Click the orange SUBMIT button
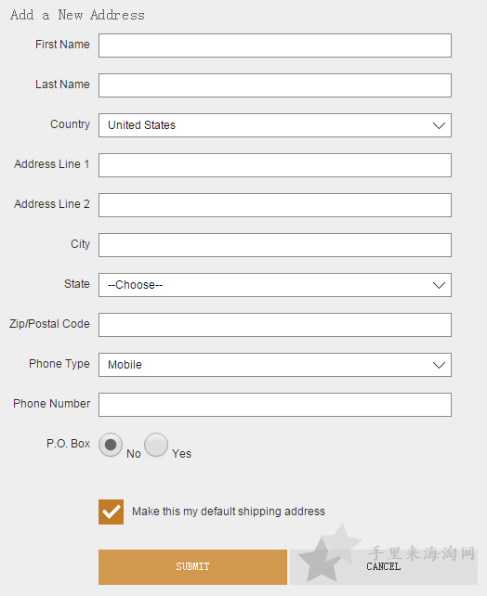 192,566
